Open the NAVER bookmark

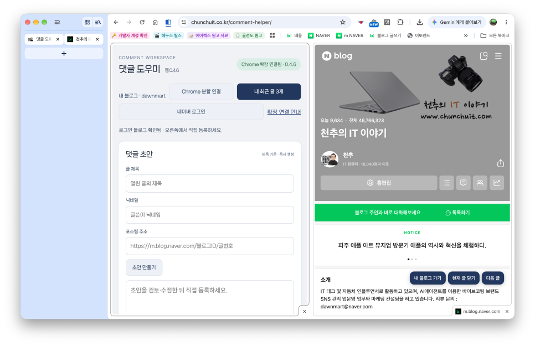(x=319, y=35)
